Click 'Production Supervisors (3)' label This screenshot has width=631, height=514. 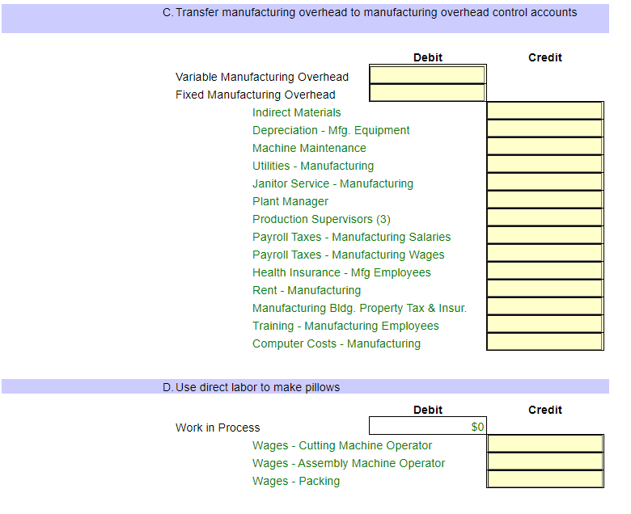(321, 219)
